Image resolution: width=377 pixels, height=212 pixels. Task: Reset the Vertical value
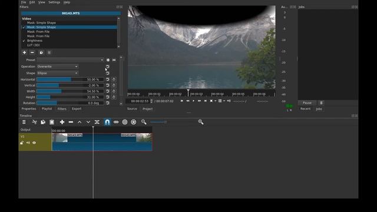coord(107,85)
